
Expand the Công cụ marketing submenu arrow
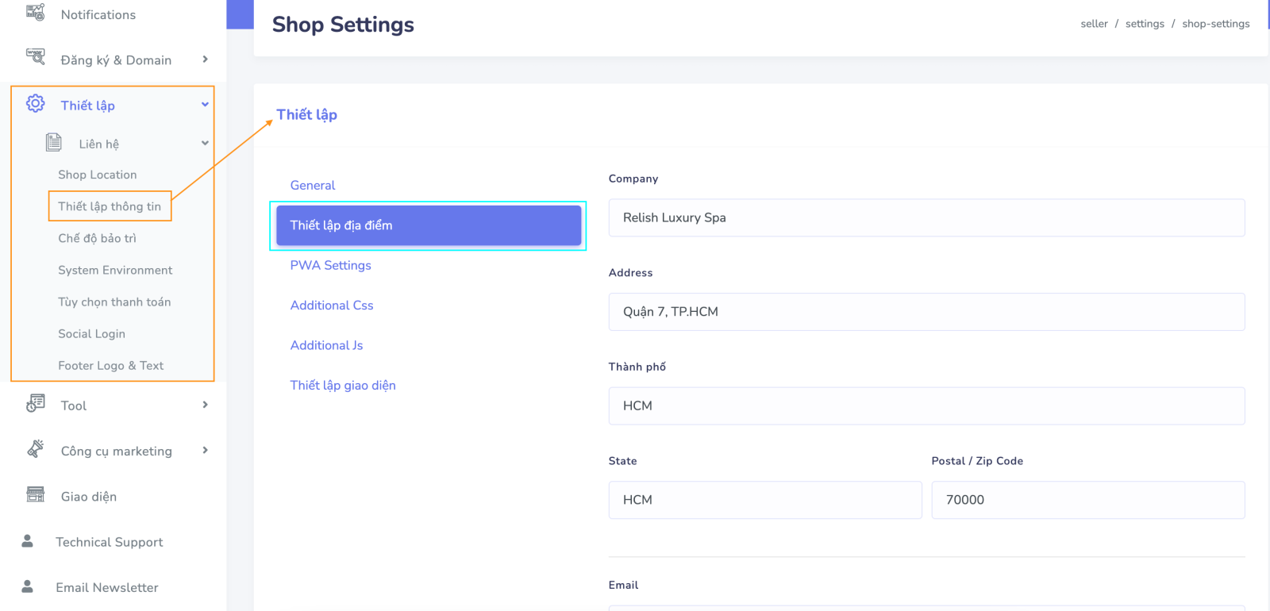[205, 451]
